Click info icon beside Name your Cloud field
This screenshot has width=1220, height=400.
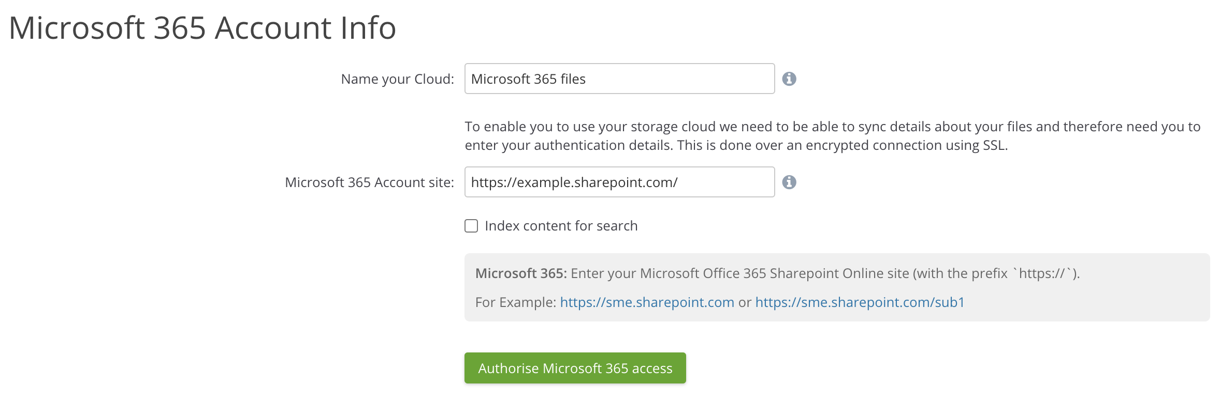pos(789,79)
